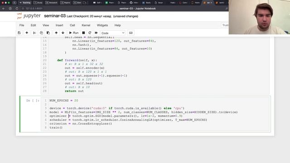Screen dimensions: 290x163
Task: Go back with the browser back arrow
Action: (x=4, y=9)
